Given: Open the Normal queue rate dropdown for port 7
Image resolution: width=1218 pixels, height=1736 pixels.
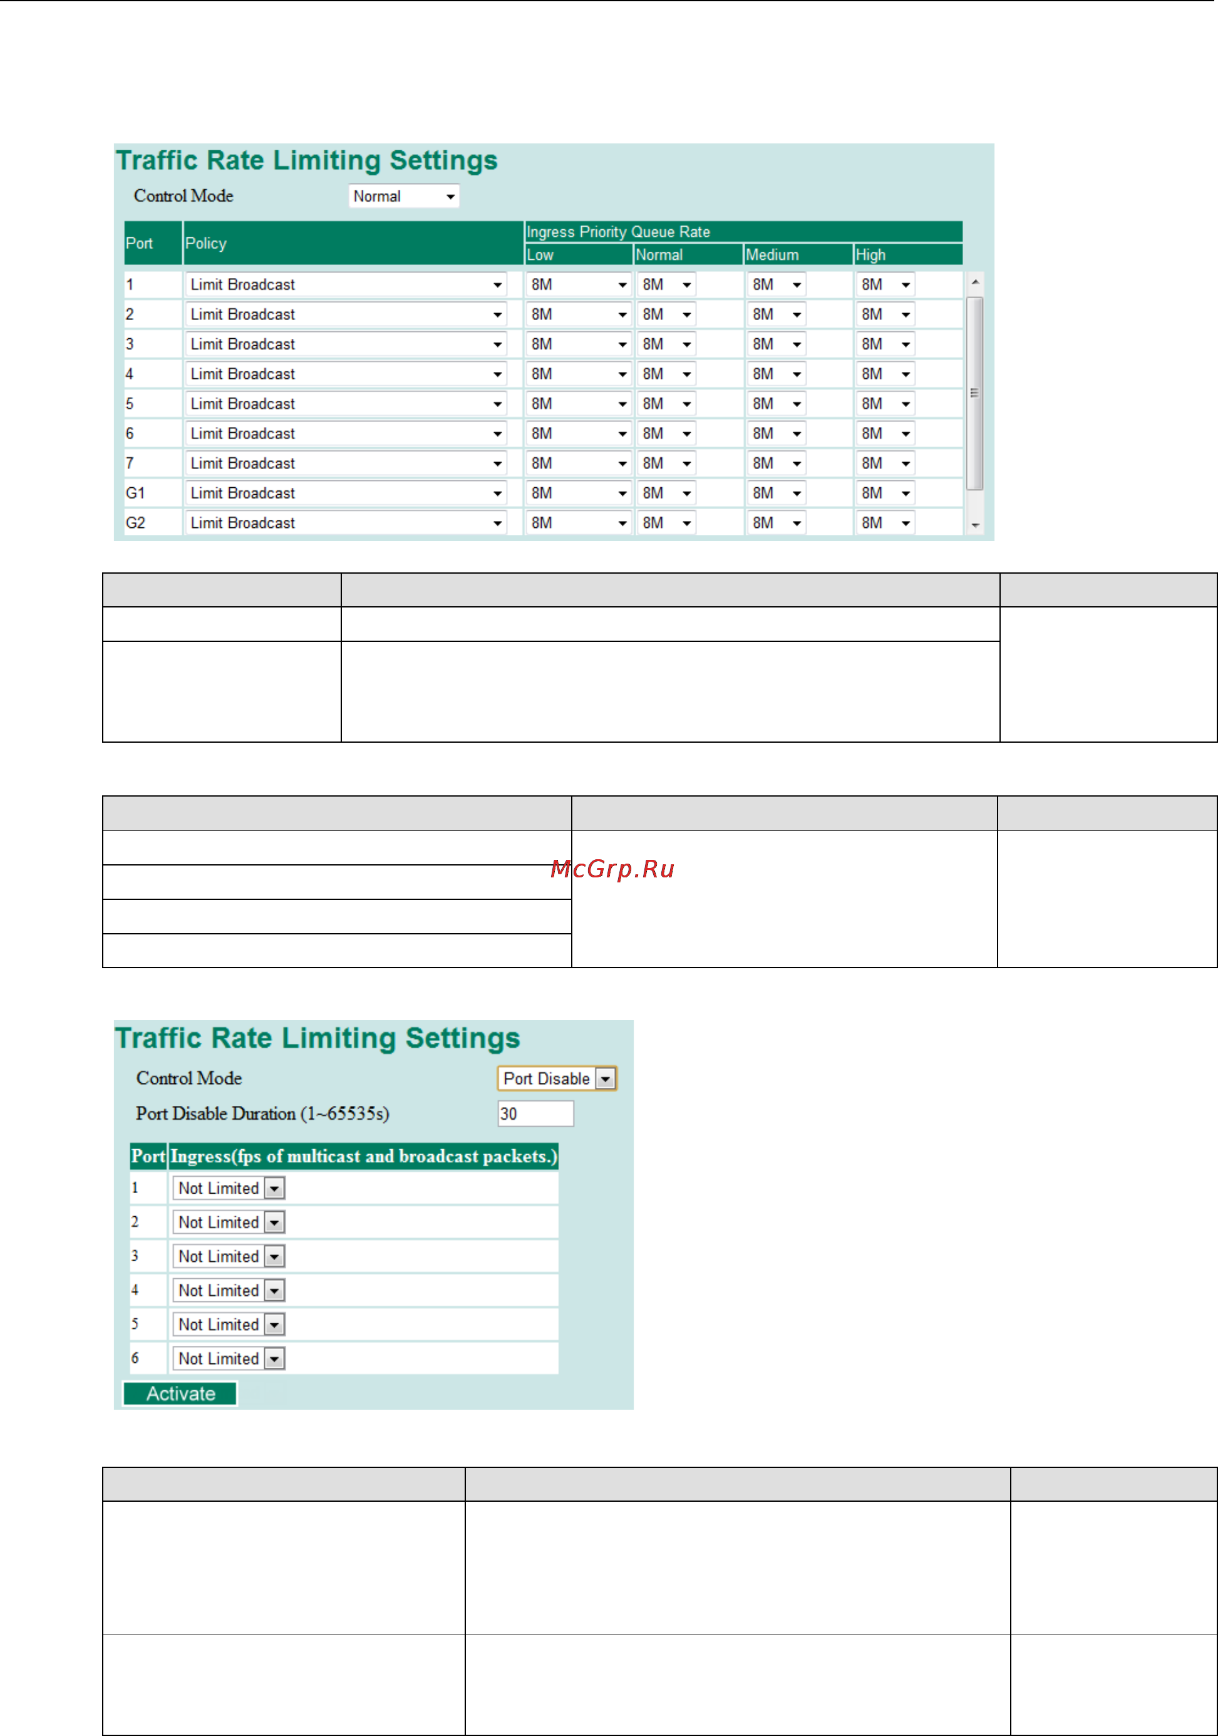Looking at the screenshot, I should pos(666,463).
